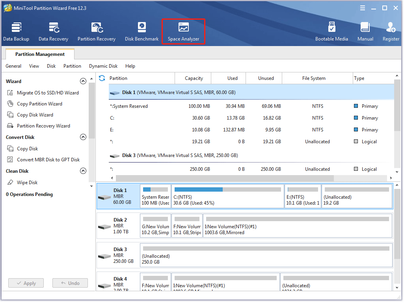This screenshot has width=404, height=303.
Task: Click Convert MBR Disk to GPT Disk
Action: (48, 160)
